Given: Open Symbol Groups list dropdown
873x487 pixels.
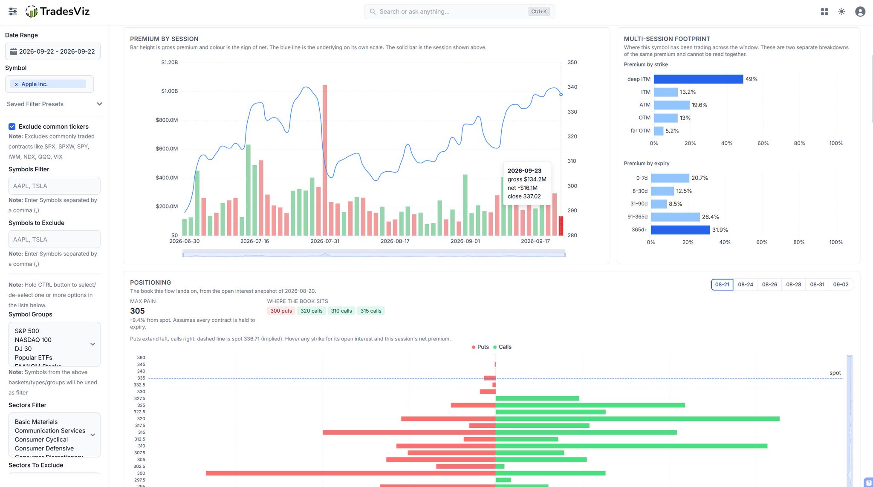Looking at the screenshot, I should 93,344.
